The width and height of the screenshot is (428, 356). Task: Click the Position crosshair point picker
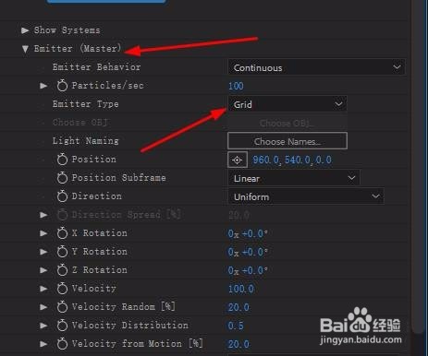point(238,160)
